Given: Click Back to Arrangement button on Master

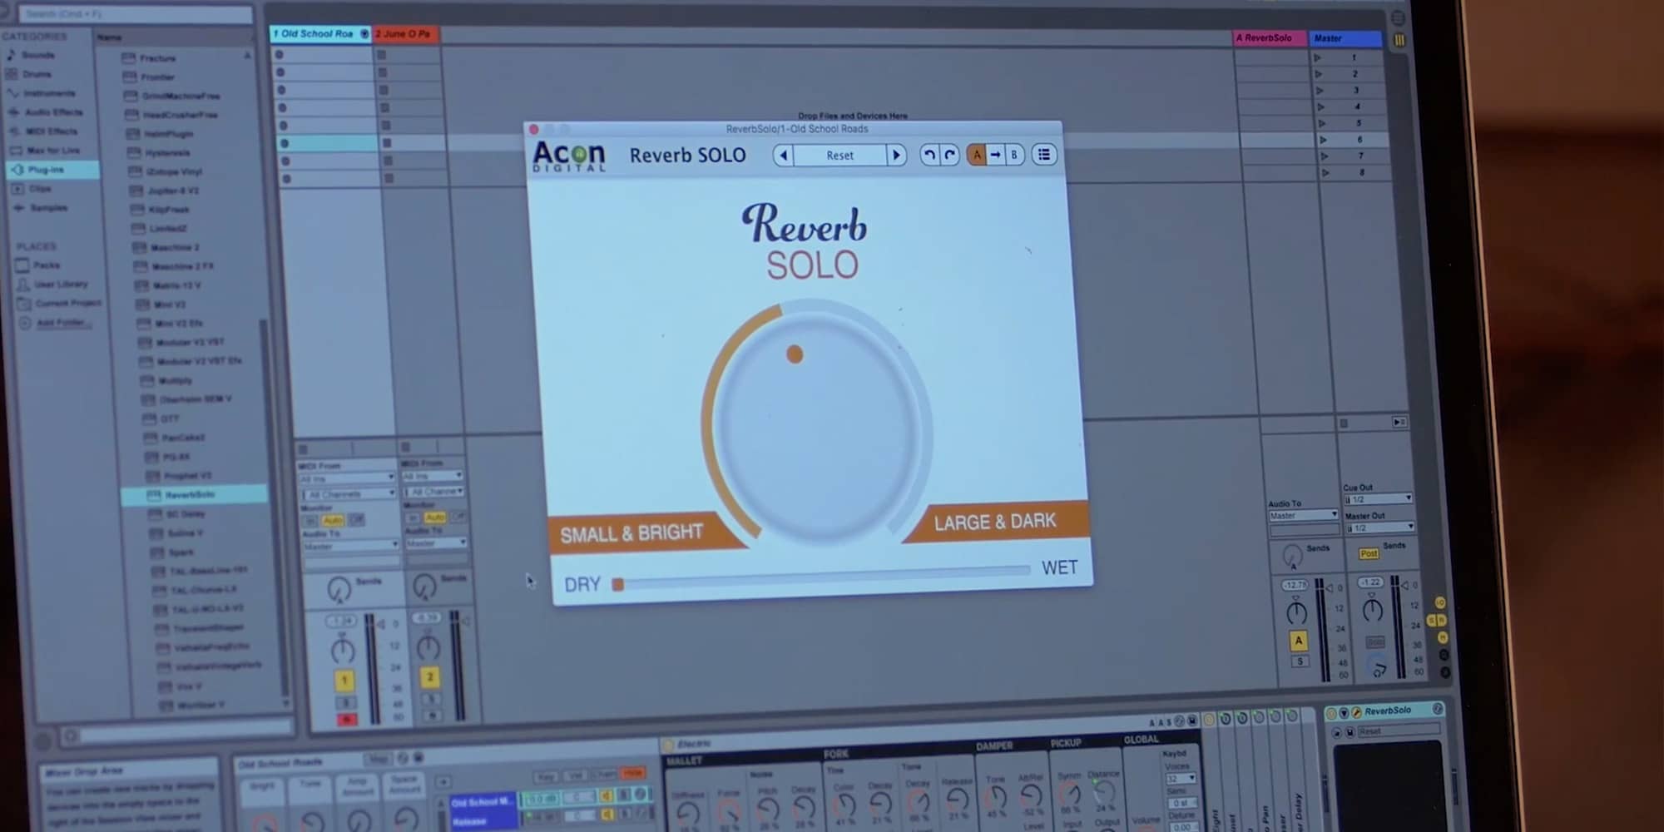Looking at the screenshot, I should tap(1399, 423).
